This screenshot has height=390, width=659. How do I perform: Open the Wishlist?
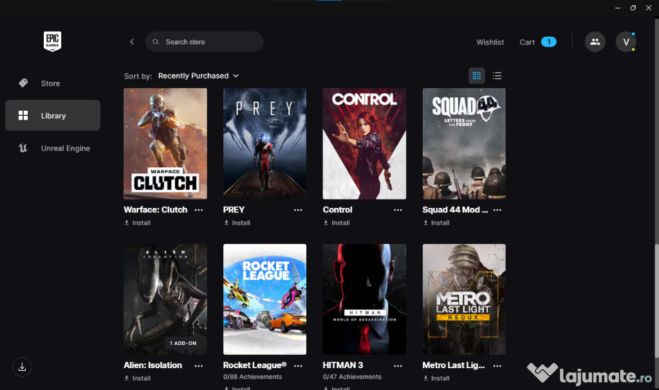(490, 42)
